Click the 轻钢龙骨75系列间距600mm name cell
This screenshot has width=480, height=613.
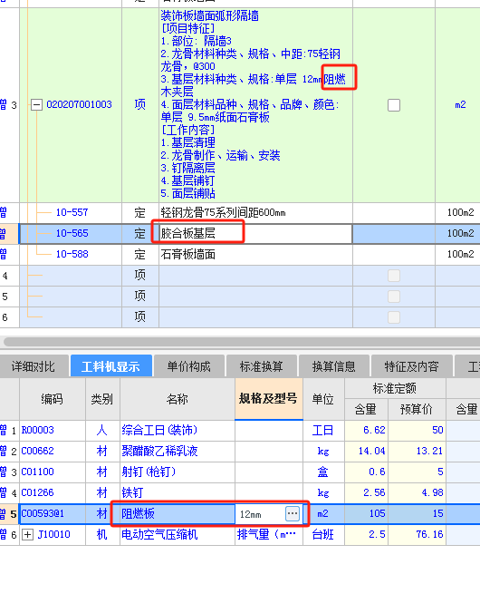[255, 213]
